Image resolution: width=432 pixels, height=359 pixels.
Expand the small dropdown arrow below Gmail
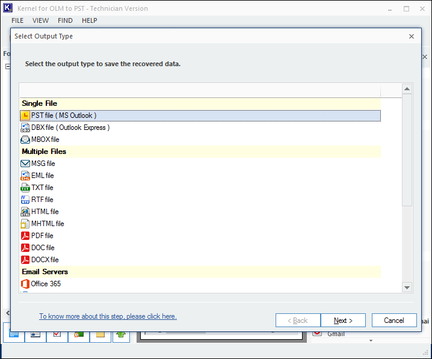coord(371,340)
